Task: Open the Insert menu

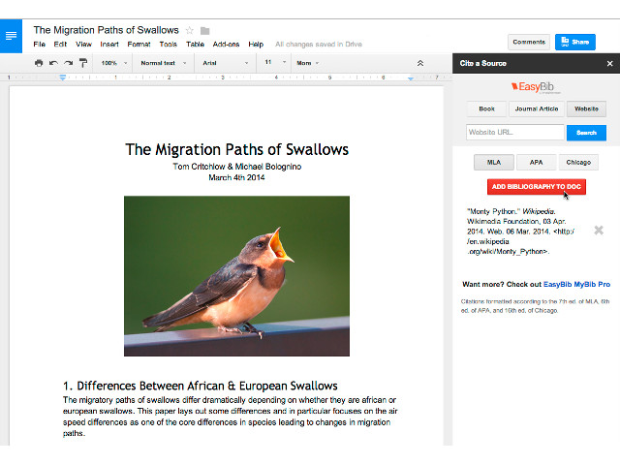Action: pos(109,45)
